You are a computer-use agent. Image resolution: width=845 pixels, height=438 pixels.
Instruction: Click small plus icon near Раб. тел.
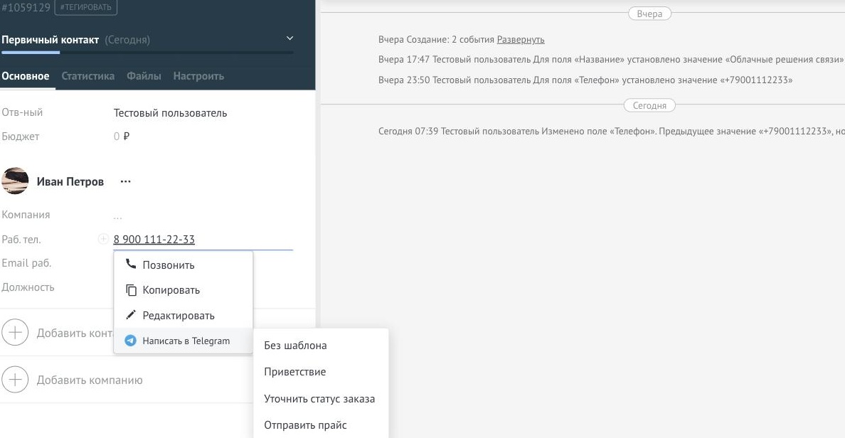103,239
